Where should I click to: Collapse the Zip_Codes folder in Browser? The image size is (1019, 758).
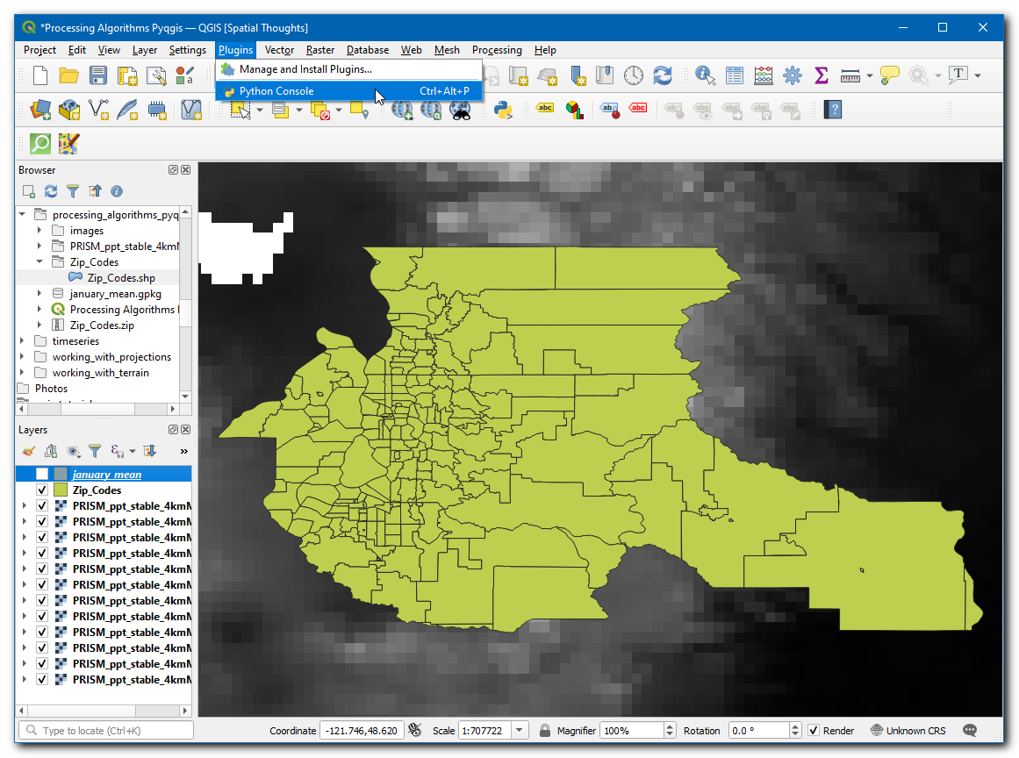click(39, 262)
